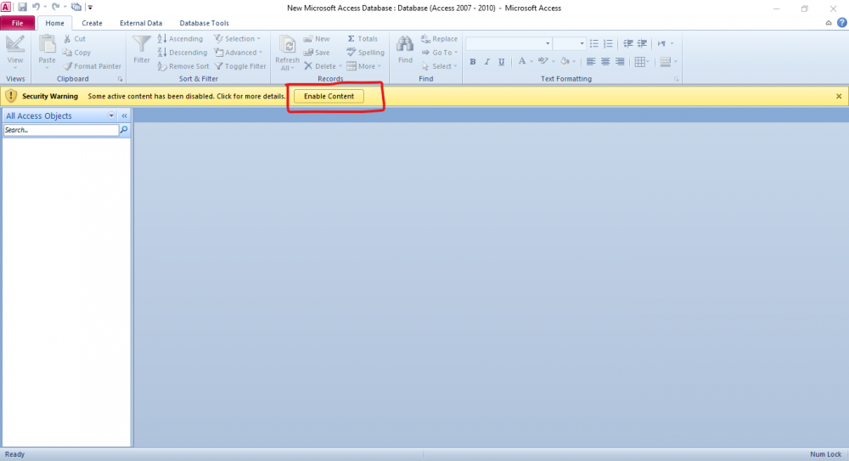
Task: Open the External Data tab
Action: pyautogui.click(x=141, y=23)
